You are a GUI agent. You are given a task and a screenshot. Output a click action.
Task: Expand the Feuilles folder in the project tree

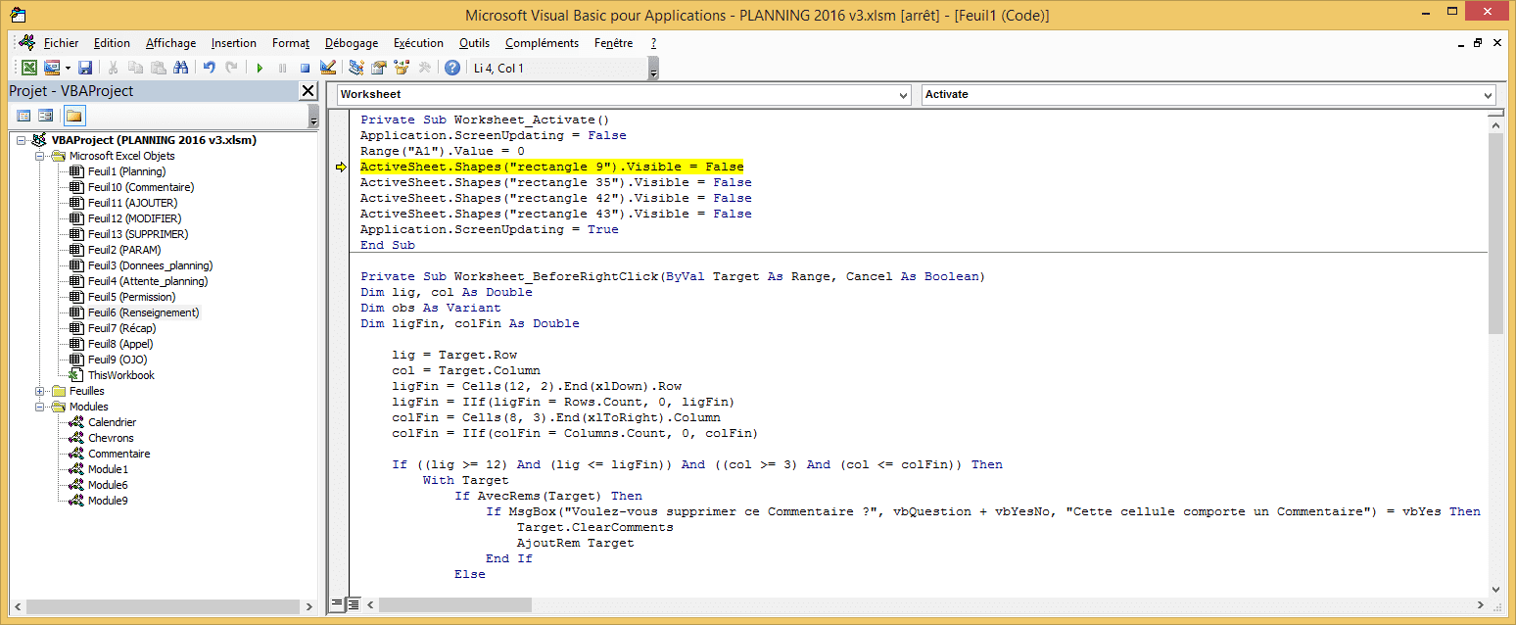tap(40, 391)
